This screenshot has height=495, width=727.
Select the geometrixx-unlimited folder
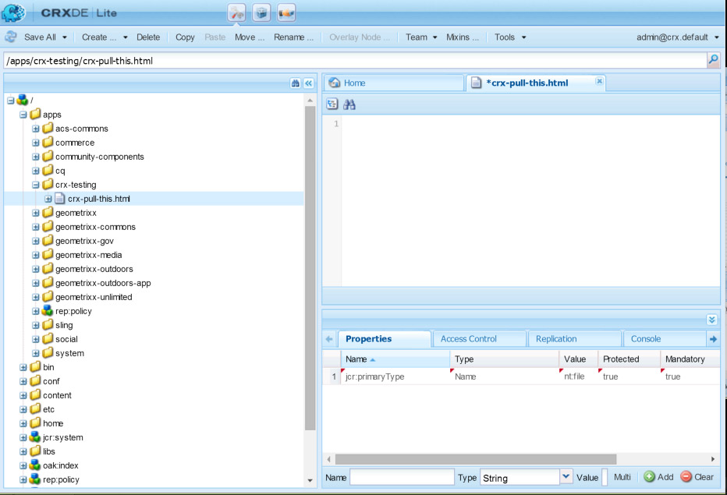point(94,297)
